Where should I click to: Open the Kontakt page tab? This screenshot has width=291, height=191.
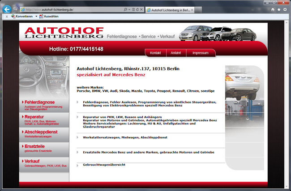[155, 53]
